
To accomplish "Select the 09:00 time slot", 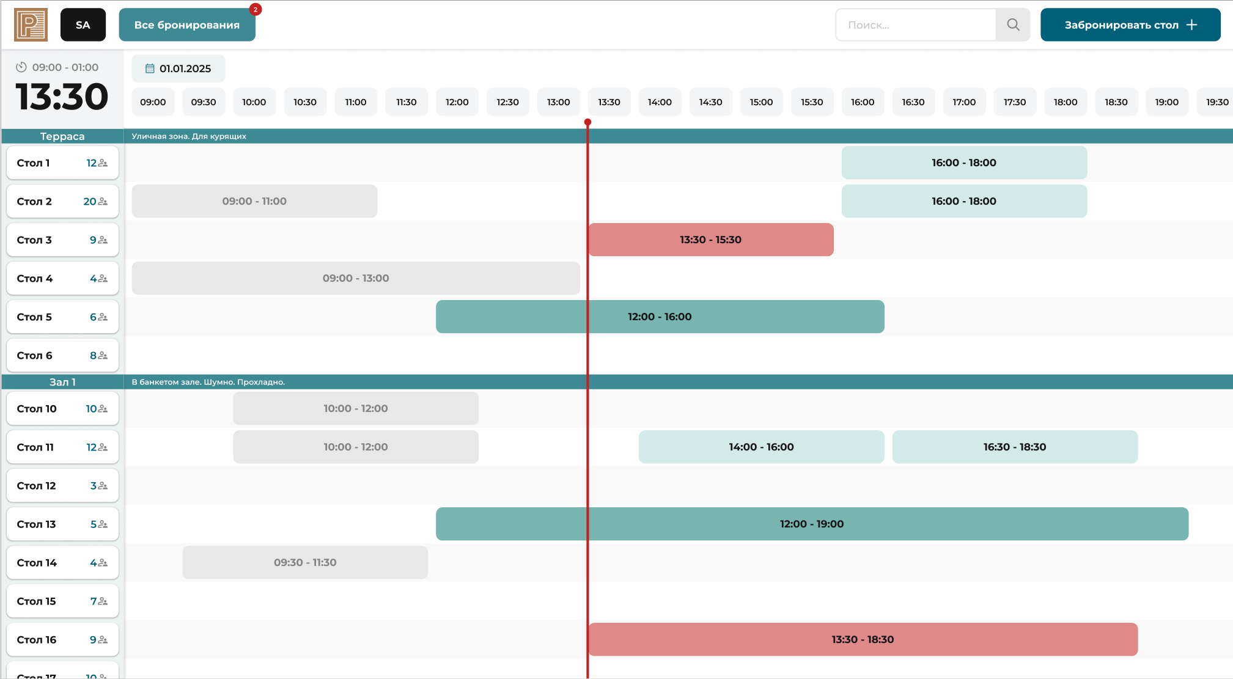I will (153, 102).
